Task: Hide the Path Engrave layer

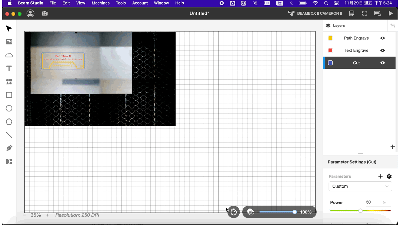Action: (383, 38)
